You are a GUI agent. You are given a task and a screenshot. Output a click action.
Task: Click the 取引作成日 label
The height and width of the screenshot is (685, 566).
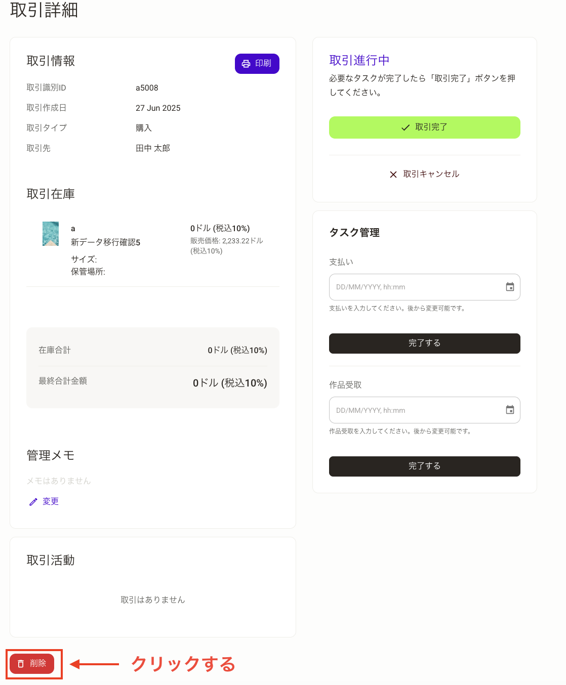47,108
